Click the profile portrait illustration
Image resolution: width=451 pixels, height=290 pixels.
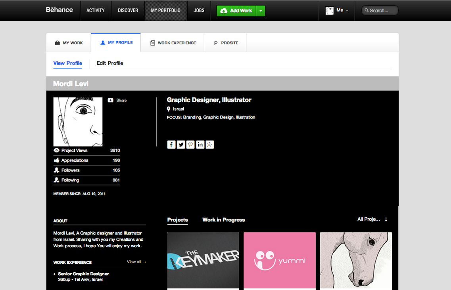[x=78, y=122]
